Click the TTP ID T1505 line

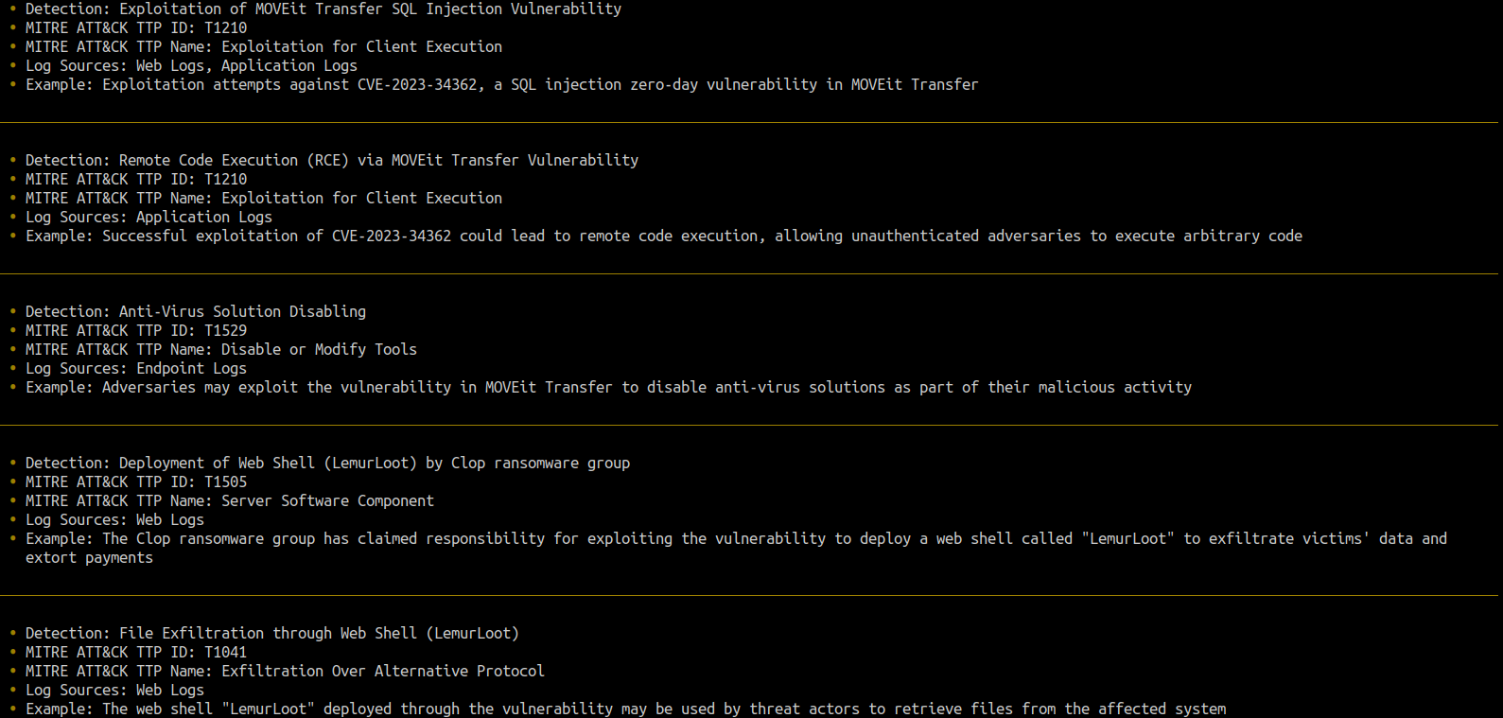(x=135, y=482)
